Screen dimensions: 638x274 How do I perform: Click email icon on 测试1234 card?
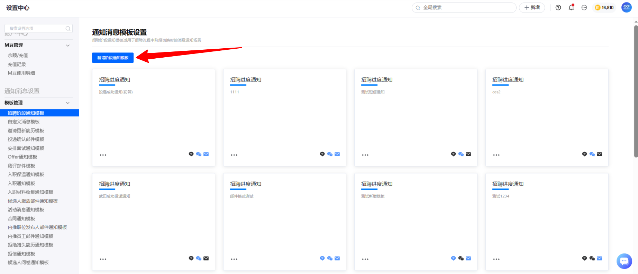600,258
